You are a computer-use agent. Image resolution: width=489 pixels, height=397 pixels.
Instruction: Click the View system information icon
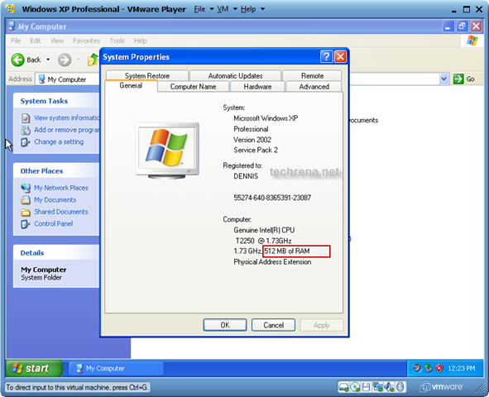tap(26, 118)
